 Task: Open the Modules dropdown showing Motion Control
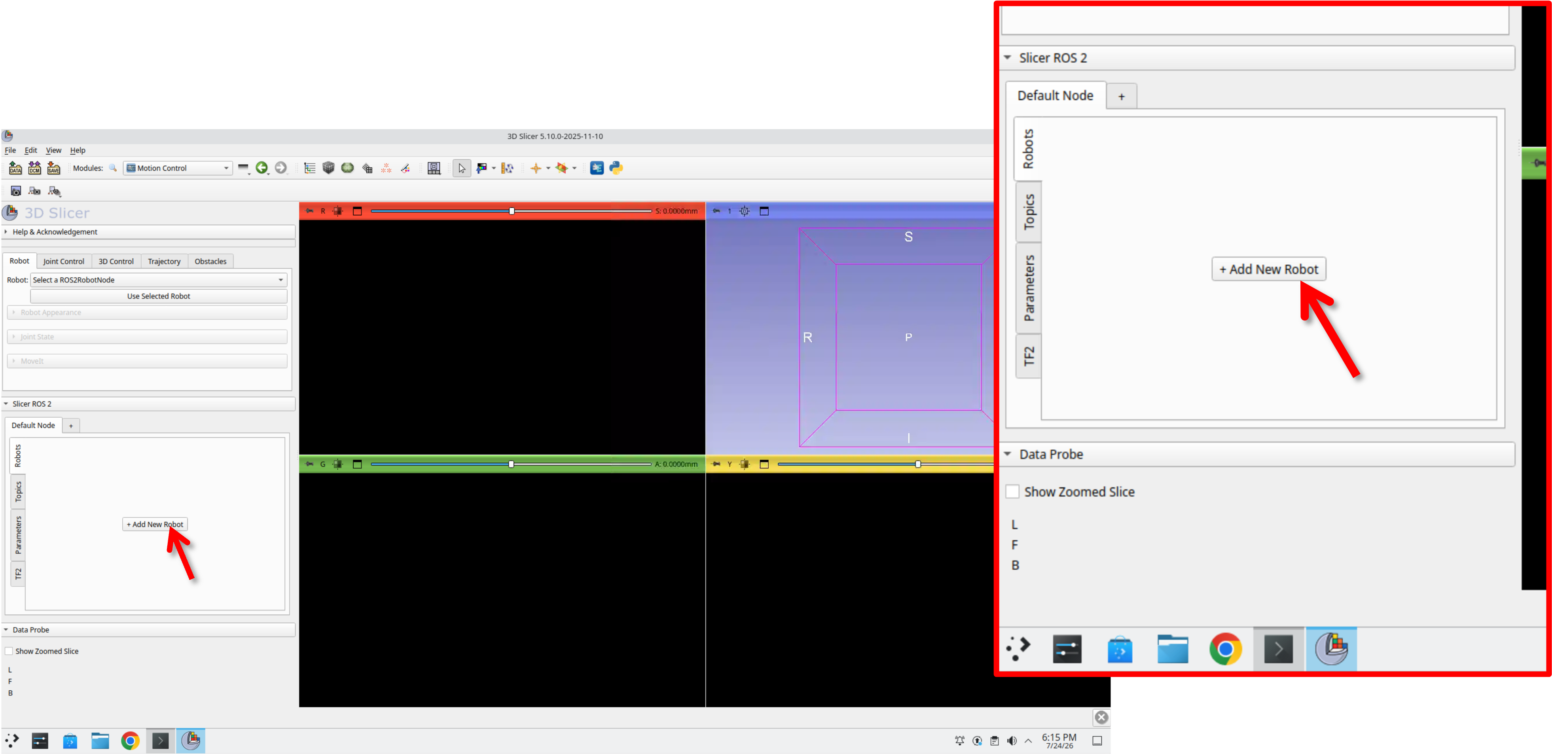pos(178,168)
